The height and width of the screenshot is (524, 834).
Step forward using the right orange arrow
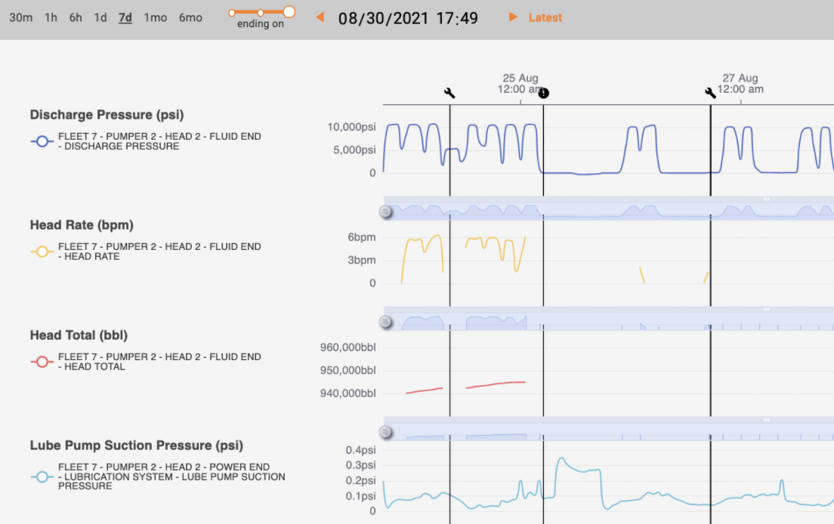coord(513,17)
